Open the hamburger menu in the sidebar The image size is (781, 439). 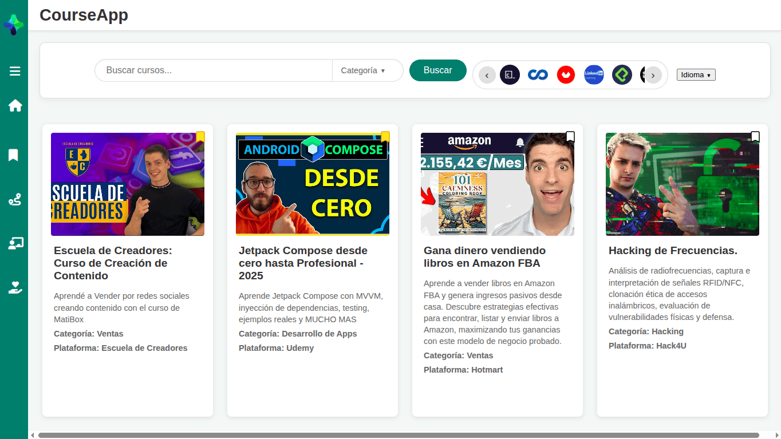15,71
